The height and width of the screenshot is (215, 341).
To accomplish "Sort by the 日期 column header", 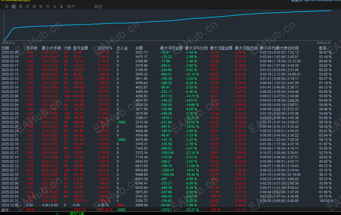I will [x=5, y=48].
